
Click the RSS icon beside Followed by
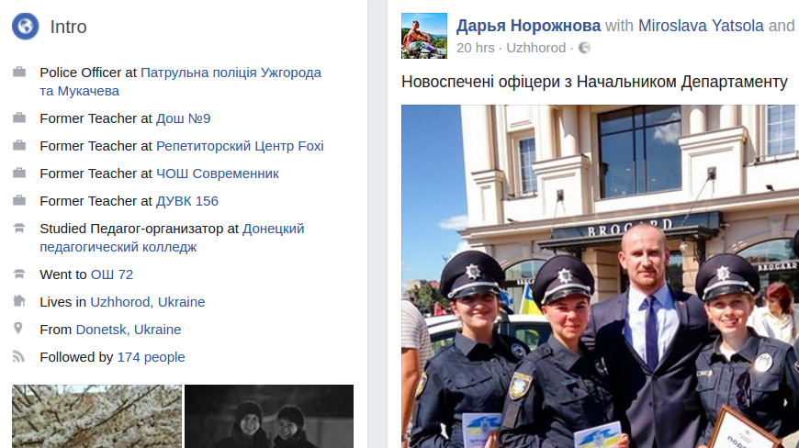point(19,356)
